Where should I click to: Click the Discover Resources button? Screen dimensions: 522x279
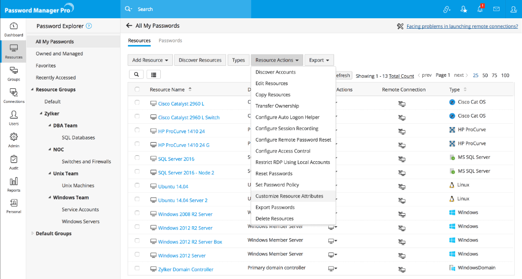(200, 60)
